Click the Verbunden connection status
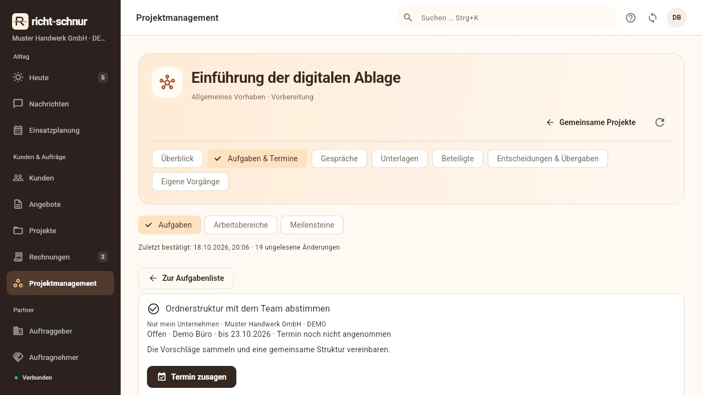 (x=33, y=377)
